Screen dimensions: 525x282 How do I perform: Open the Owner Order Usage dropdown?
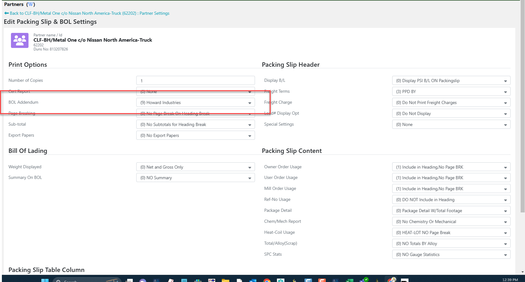451,167
